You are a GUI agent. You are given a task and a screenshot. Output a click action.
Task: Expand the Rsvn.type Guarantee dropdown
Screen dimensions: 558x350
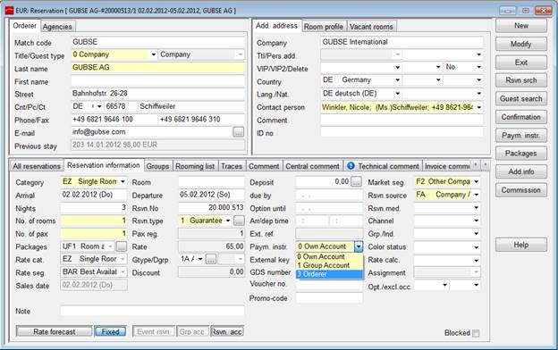point(228,221)
